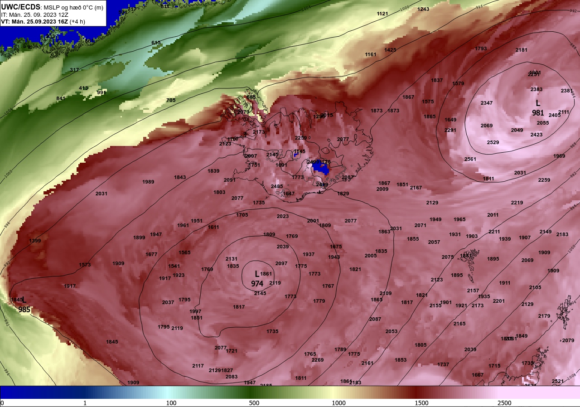Click the height value 1243
580x407 pixels.
click(x=423, y=9)
